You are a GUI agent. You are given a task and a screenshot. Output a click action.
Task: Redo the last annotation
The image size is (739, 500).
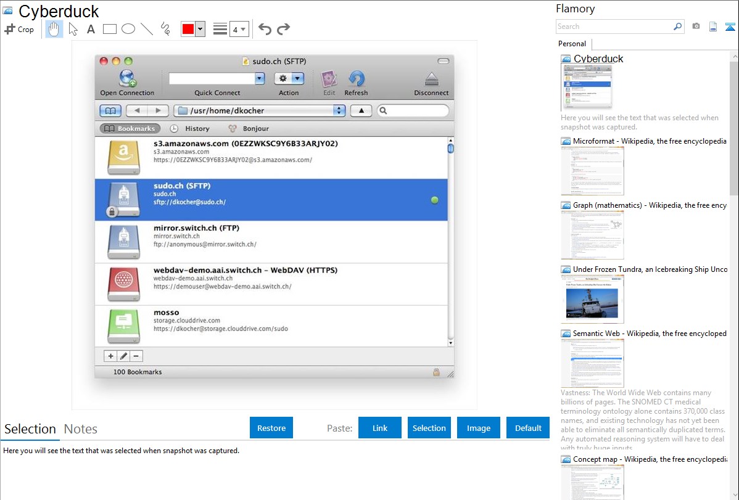(283, 29)
